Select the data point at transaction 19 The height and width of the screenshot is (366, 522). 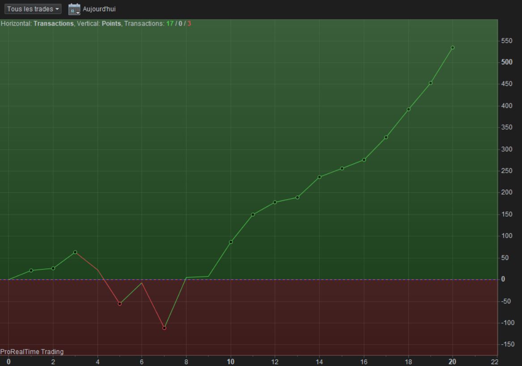430,83
